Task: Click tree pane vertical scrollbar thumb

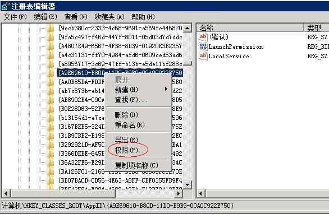Action: (188, 63)
